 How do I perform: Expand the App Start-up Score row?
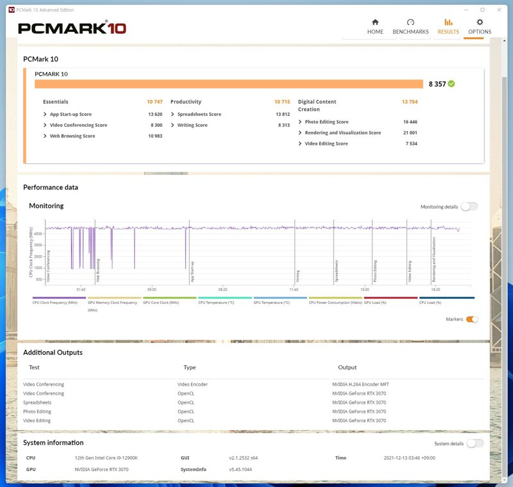[x=45, y=114]
